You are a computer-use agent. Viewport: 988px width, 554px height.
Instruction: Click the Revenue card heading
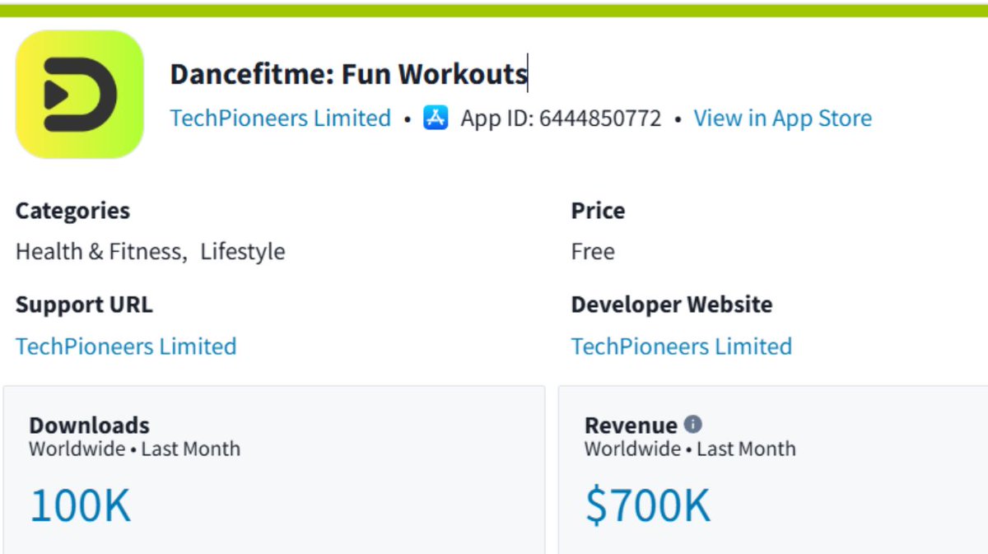pyautogui.click(x=631, y=426)
